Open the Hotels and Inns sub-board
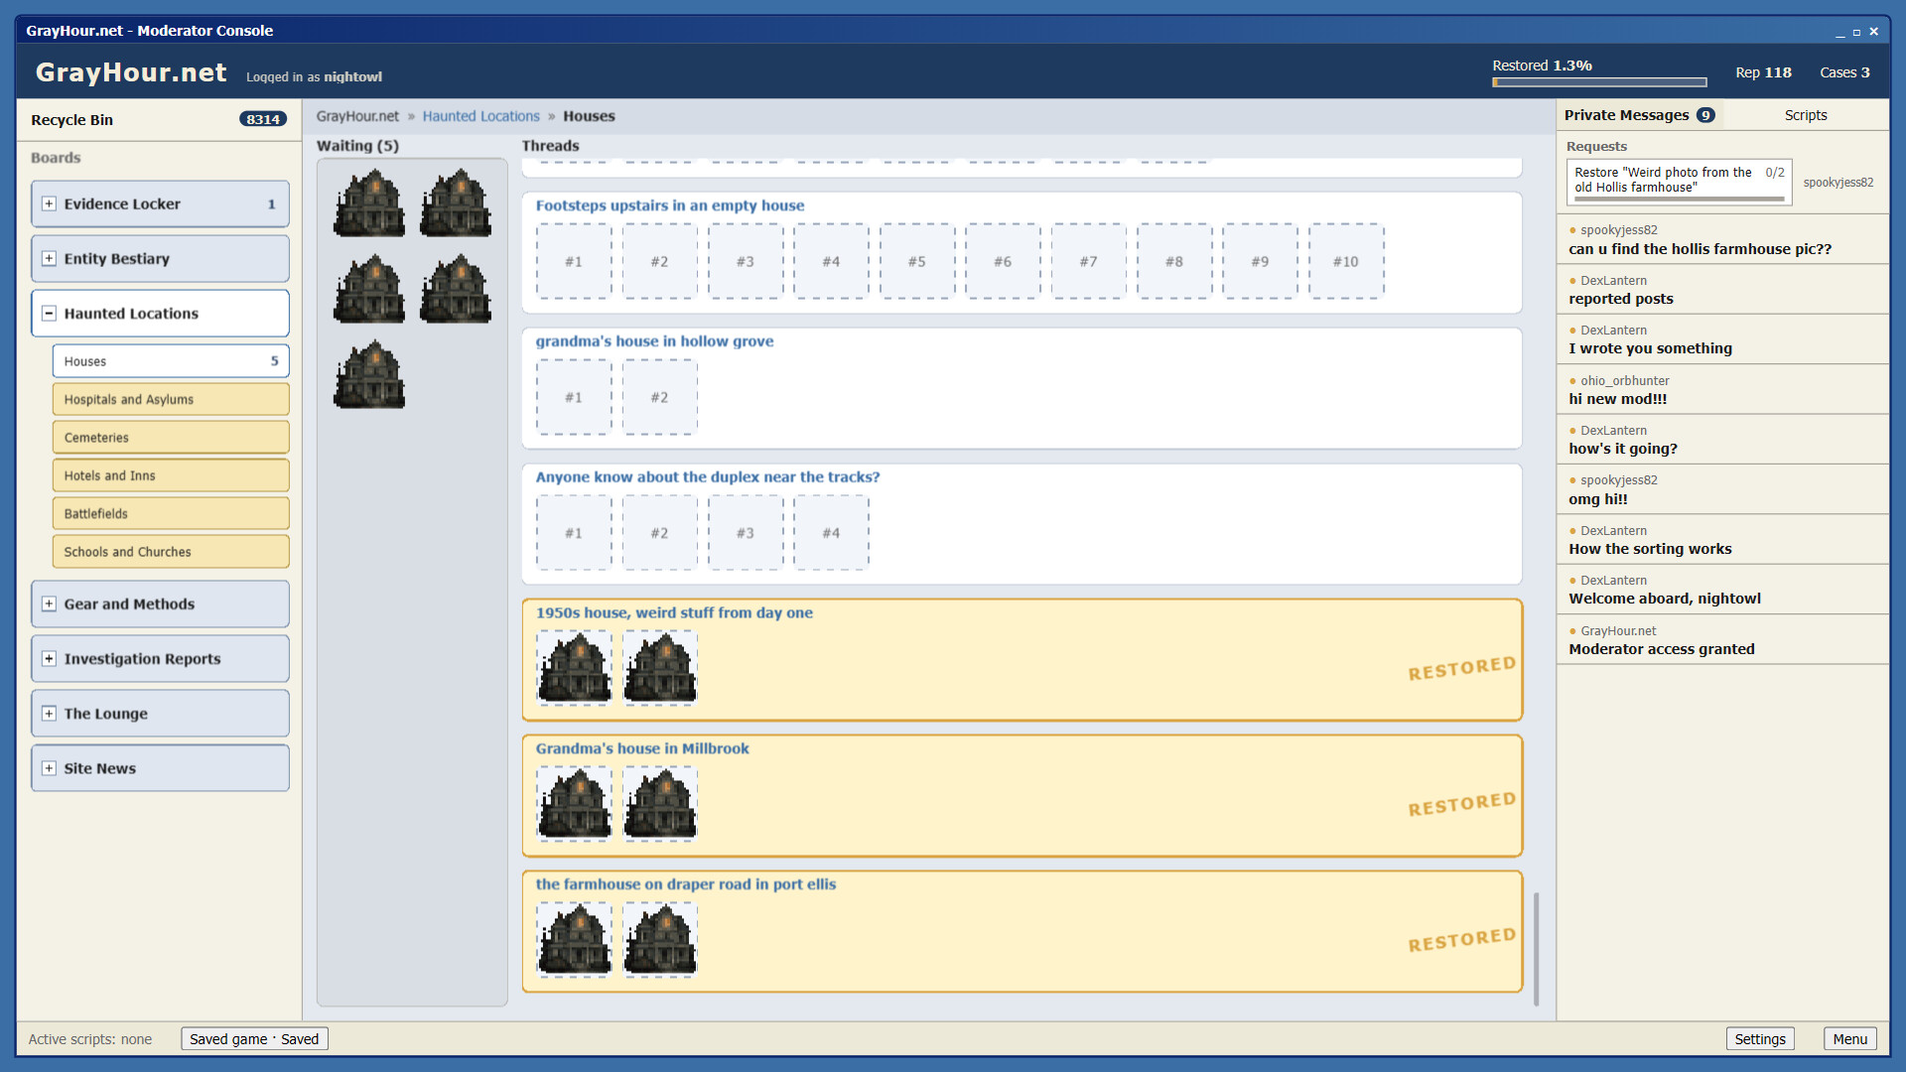Viewport: 1906px width, 1072px height. point(171,475)
